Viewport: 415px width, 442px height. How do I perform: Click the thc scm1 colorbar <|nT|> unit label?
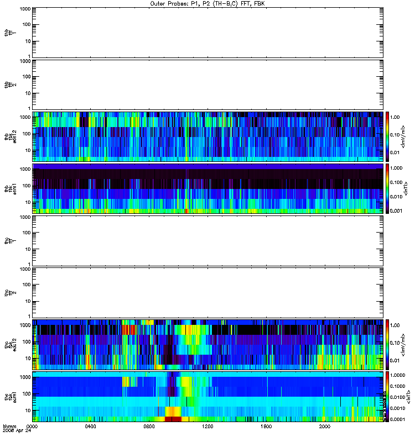pos(408,397)
